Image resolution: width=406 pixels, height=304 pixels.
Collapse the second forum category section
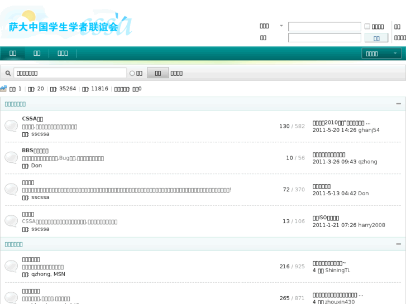point(398,244)
